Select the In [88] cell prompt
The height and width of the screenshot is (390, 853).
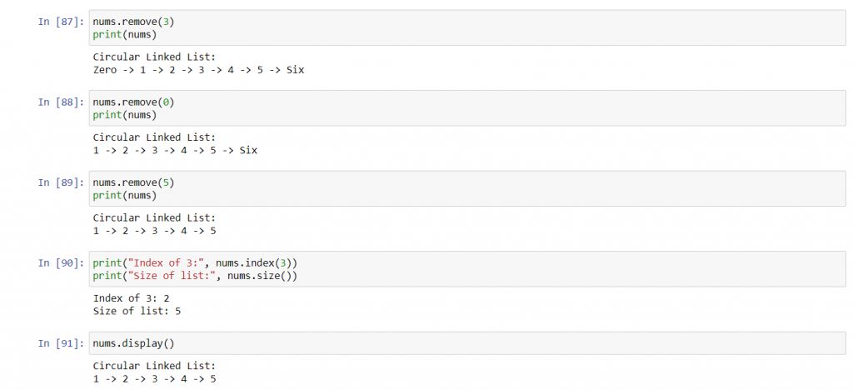pyautogui.click(x=61, y=102)
